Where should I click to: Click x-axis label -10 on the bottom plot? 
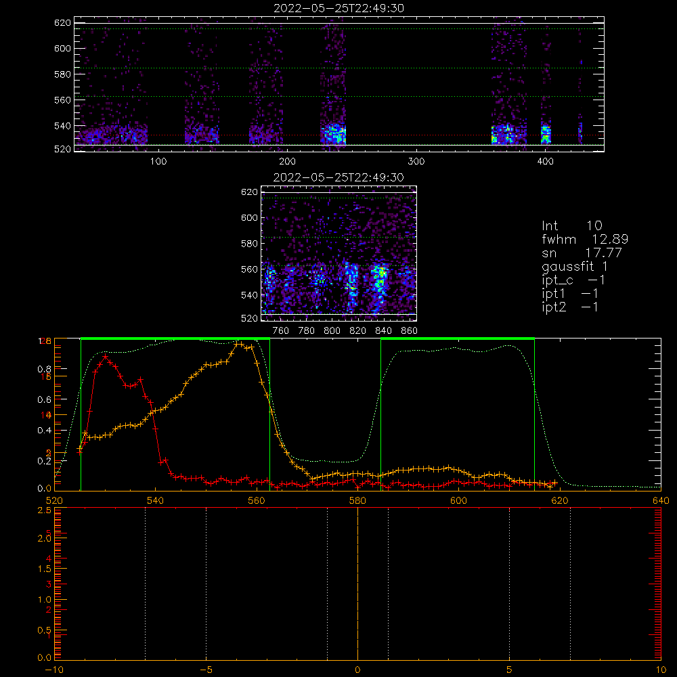(x=54, y=670)
